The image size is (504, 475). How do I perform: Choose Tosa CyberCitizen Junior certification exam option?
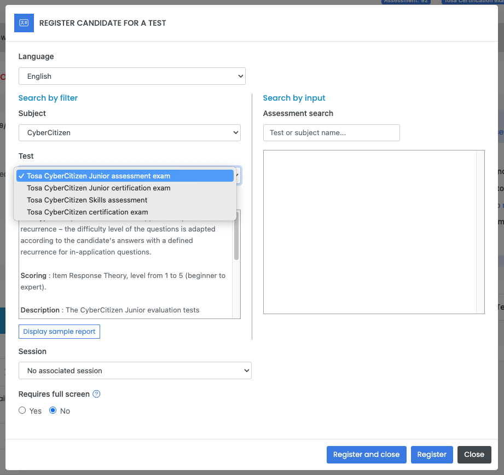coord(125,188)
